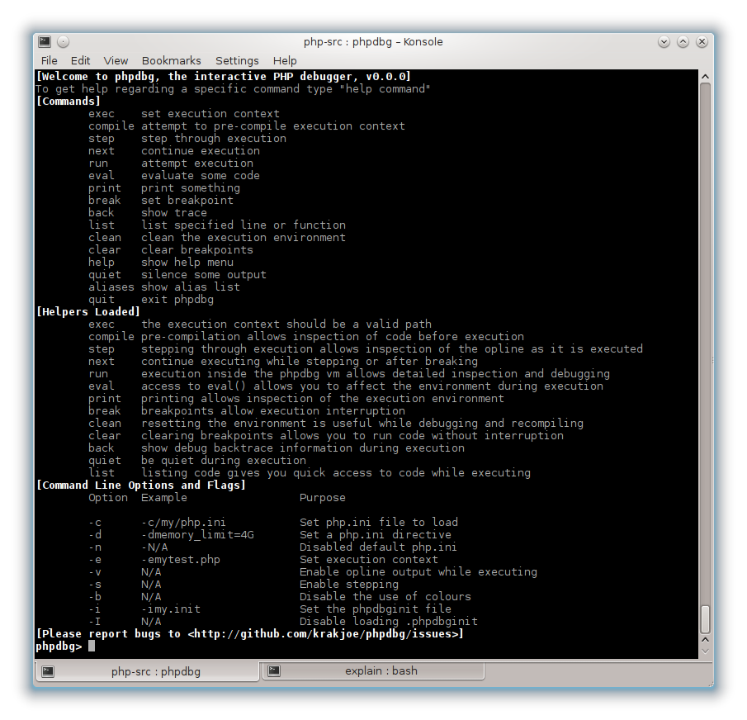Click the terminal icon on explain tab
Image resolution: width=747 pixels, height=720 pixels.
click(273, 671)
